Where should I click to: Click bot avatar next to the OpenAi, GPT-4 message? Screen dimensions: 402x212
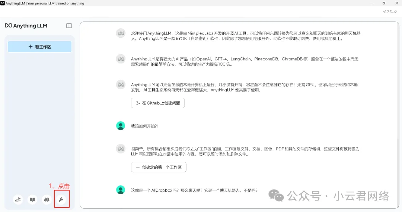121,59
